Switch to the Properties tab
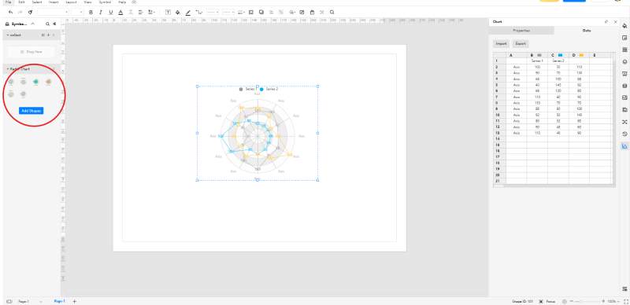Screen dimensions: 630x305 pos(521,31)
